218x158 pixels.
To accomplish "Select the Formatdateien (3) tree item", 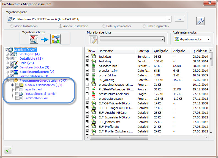I will (x=34, y=76).
